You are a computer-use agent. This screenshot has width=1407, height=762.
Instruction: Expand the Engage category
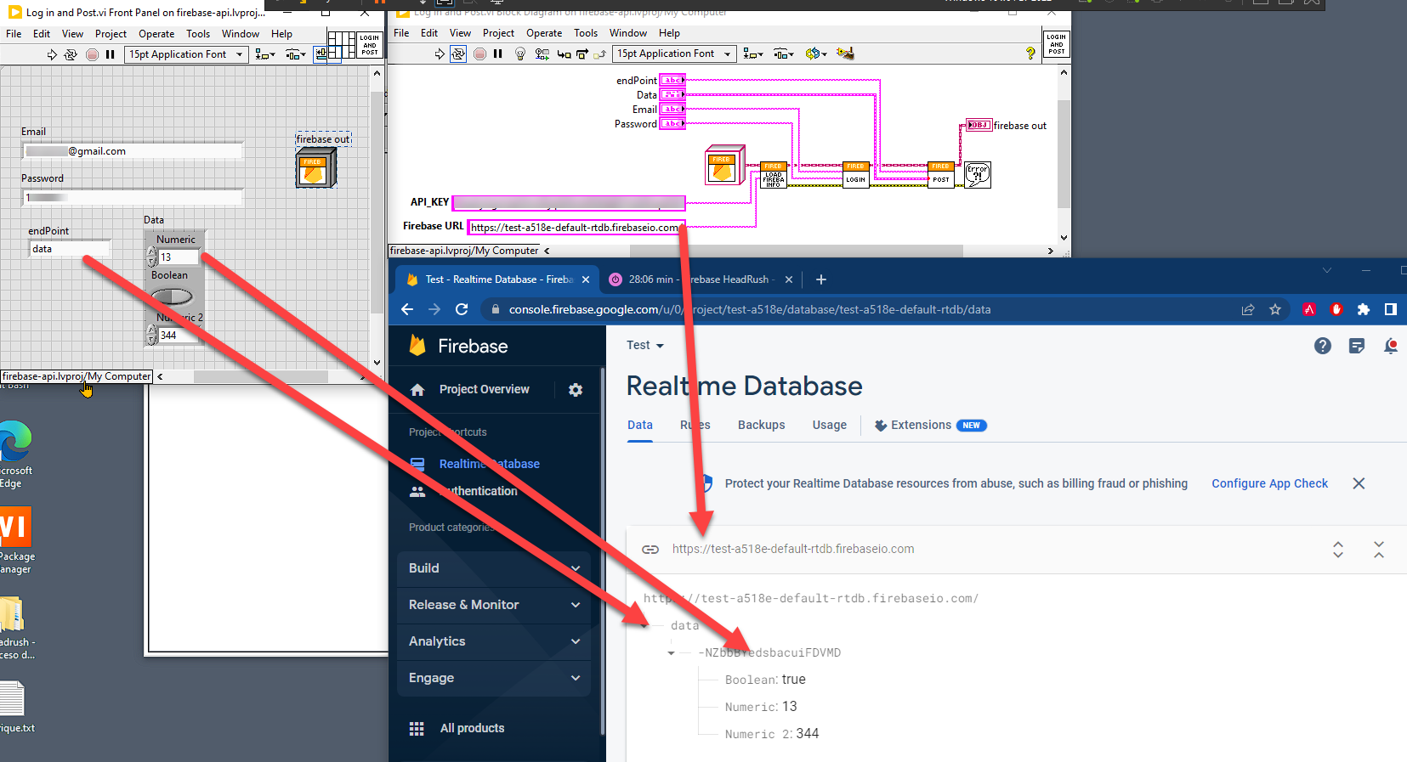click(494, 678)
